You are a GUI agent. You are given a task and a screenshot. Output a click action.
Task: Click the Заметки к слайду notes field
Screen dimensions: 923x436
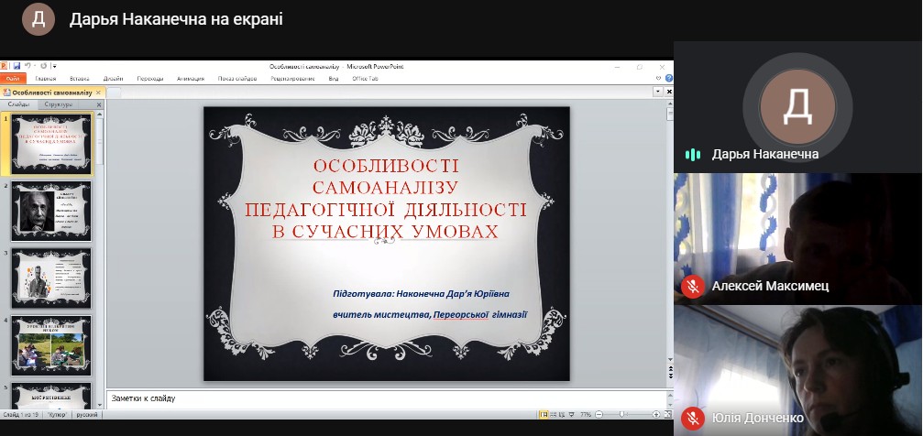[385, 398]
